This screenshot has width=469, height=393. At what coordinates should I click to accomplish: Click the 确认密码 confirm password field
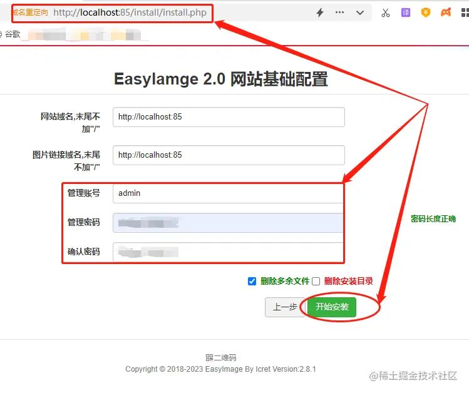point(228,252)
